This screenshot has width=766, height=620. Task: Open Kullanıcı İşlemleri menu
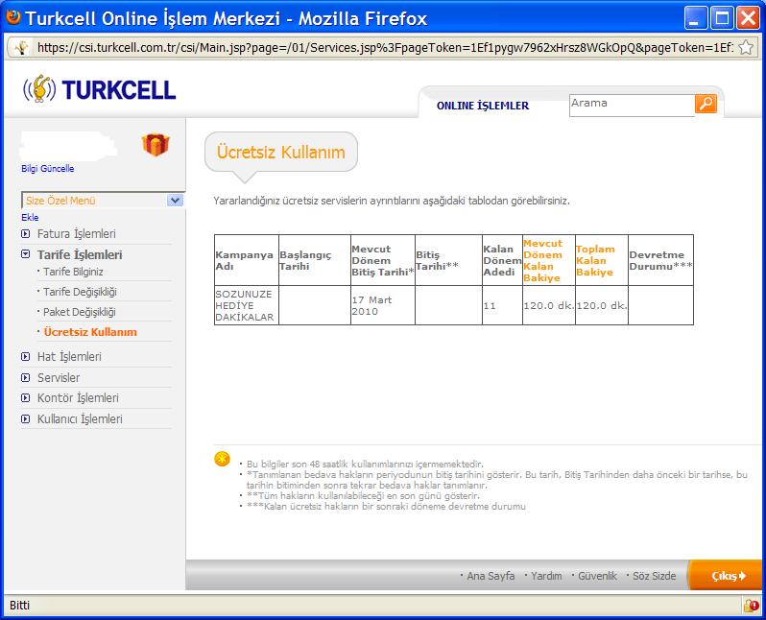pyautogui.click(x=80, y=419)
